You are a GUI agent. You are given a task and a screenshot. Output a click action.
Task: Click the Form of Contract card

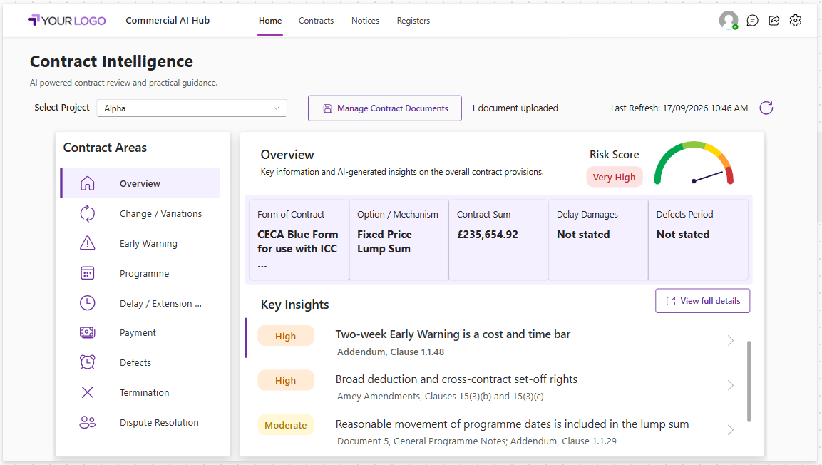[x=299, y=240]
